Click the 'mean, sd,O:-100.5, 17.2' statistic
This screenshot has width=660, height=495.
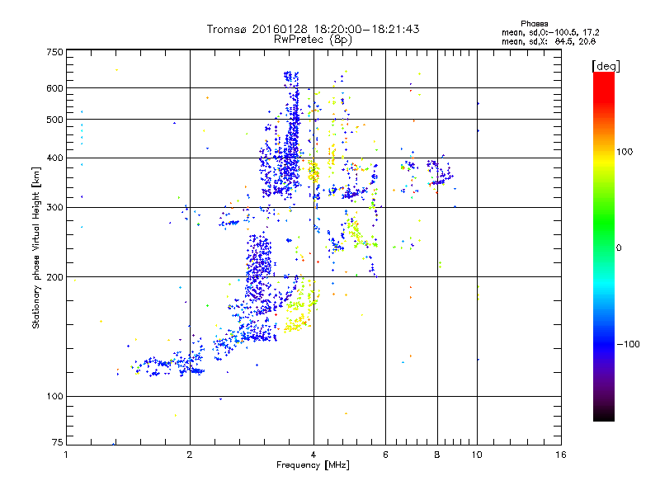click(550, 32)
